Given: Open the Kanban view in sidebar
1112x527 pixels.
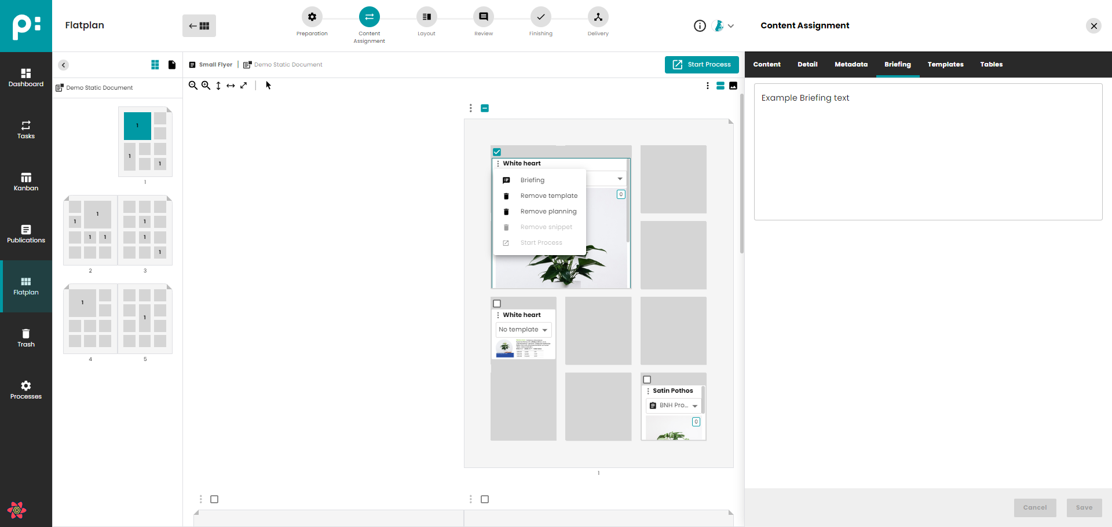Looking at the screenshot, I should click(x=26, y=182).
